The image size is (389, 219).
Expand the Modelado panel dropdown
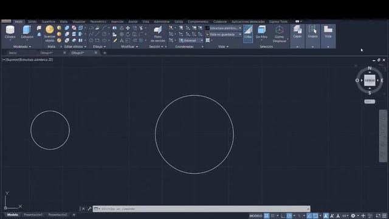(x=22, y=46)
